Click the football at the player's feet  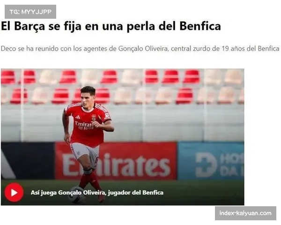point(77,195)
